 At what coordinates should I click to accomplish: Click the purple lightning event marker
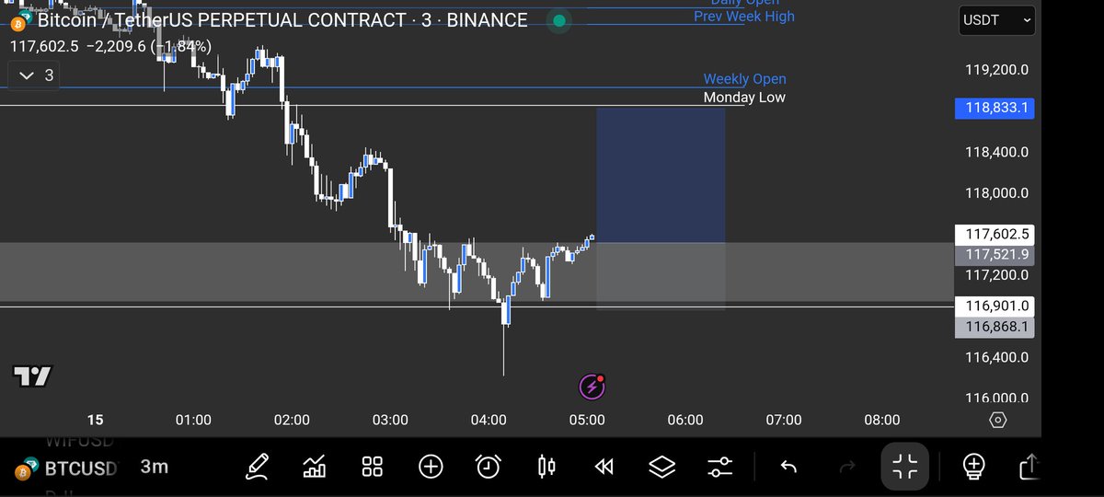click(592, 387)
